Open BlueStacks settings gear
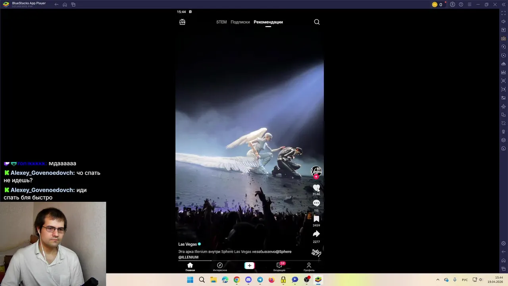The width and height of the screenshot is (508, 286). (x=504, y=243)
